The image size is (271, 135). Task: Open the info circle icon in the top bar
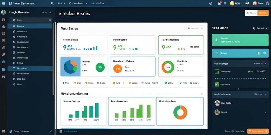[210, 3]
